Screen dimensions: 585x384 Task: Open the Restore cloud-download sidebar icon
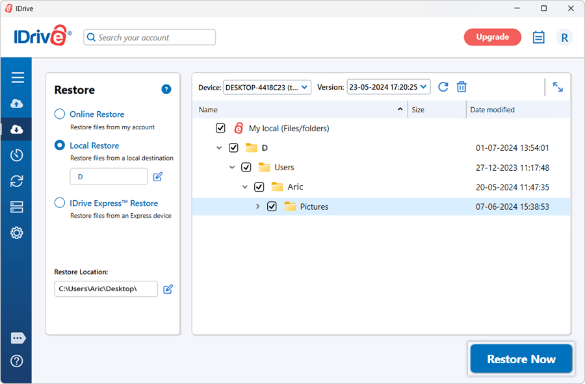coord(16,129)
